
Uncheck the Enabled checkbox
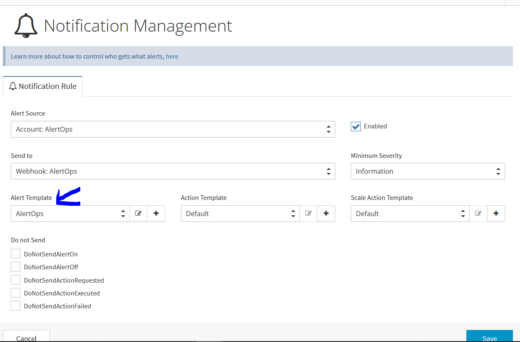pyautogui.click(x=356, y=127)
